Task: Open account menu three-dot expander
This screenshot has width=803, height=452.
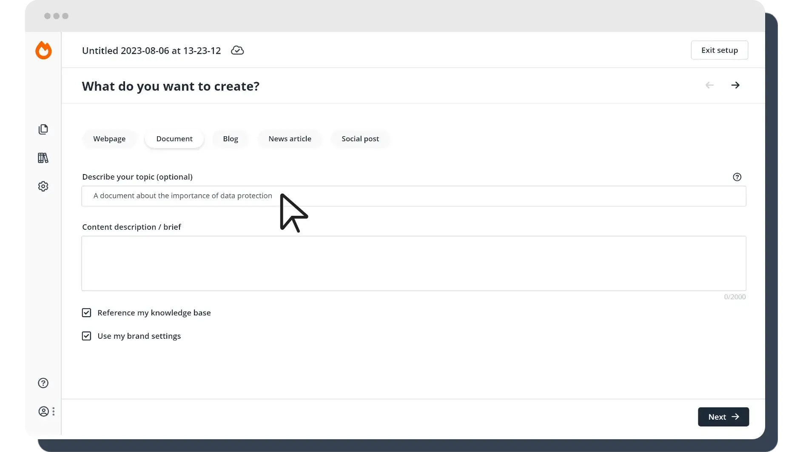Action: tap(54, 412)
